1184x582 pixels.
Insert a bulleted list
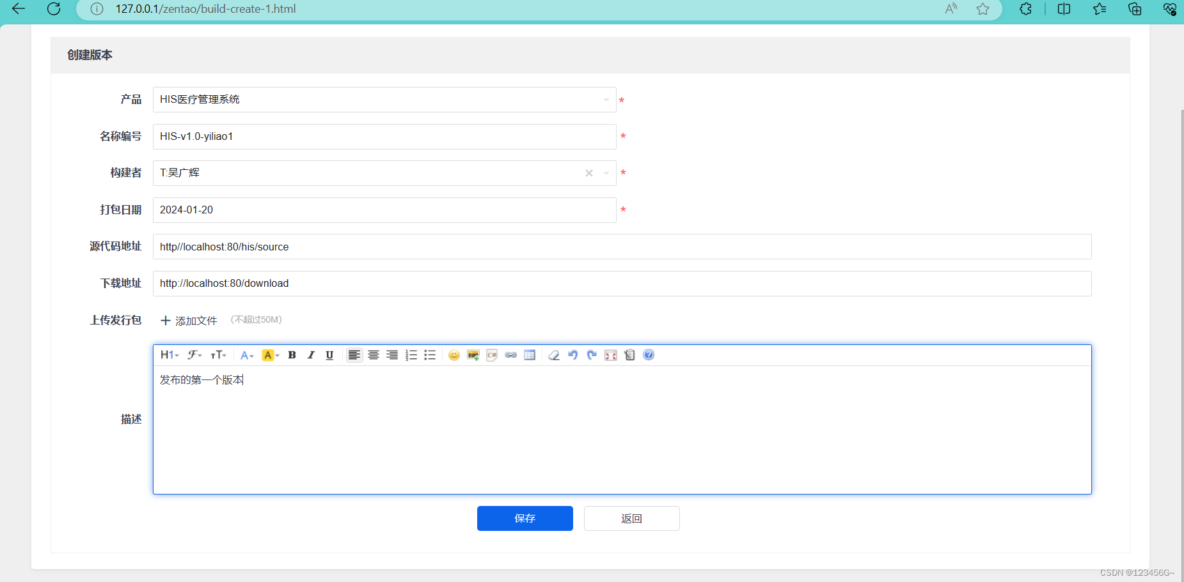pyautogui.click(x=430, y=355)
